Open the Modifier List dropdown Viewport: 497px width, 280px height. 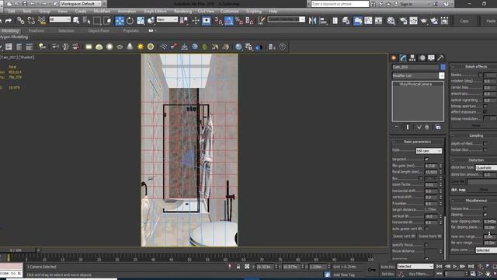[418, 75]
